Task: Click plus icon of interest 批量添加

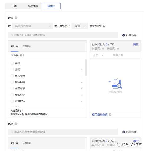Action: (x=124, y=132)
